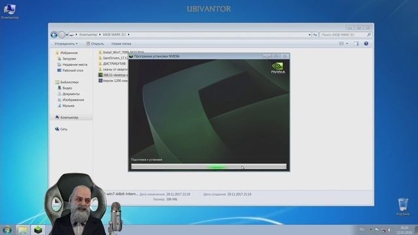Click the Explorer folder taskbar button
This screenshot has width=418, height=235.
[x=23, y=230]
